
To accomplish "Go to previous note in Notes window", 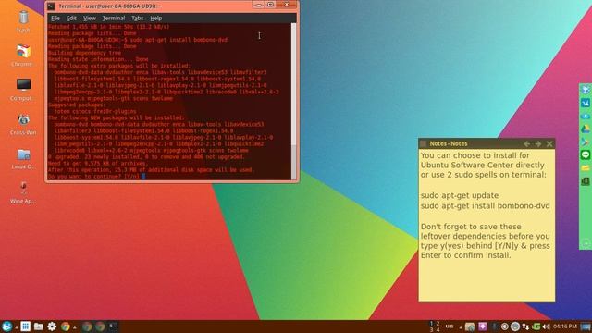I will click(526, 144).
